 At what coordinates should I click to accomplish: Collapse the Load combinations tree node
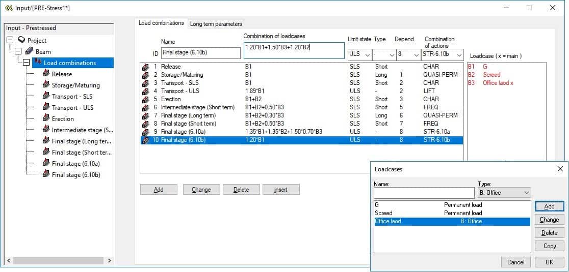click(27, 63)
